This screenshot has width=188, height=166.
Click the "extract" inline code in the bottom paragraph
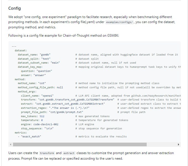point(69,153)
